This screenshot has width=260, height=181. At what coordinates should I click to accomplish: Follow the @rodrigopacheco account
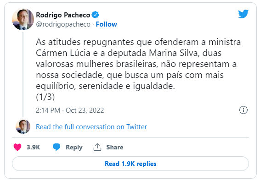pos(106,24)
